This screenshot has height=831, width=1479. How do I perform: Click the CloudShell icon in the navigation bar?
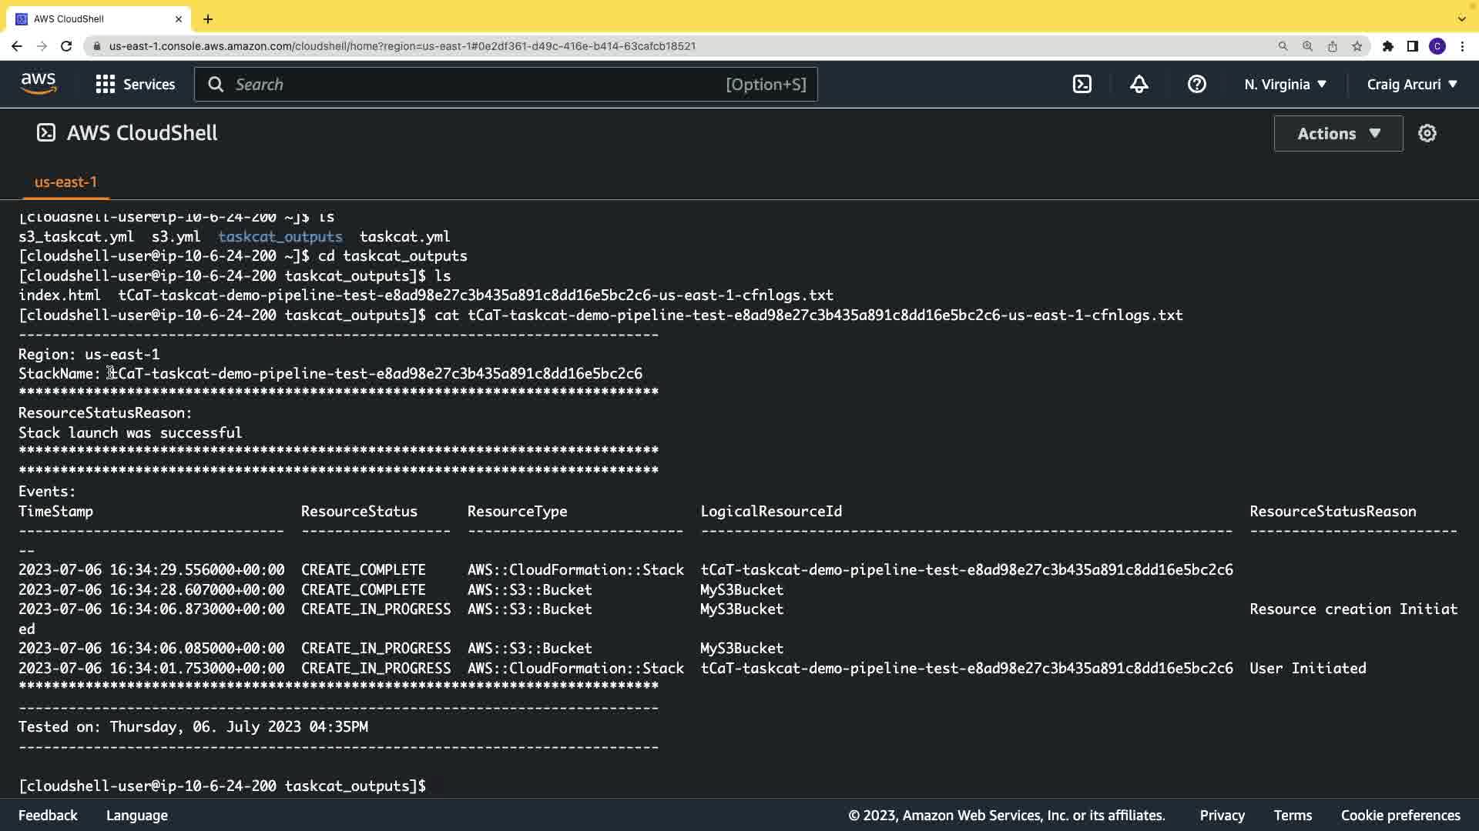pyautogui.click(x=1082, y=85)
